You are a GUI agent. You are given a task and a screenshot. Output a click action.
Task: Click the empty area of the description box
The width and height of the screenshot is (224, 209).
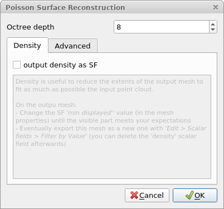pos(112,163)
